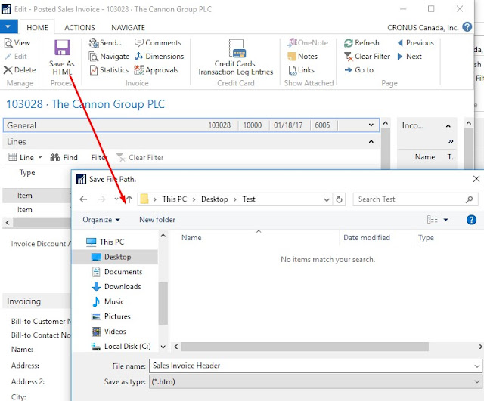Open invoice Statistics

tap(109, 70)
